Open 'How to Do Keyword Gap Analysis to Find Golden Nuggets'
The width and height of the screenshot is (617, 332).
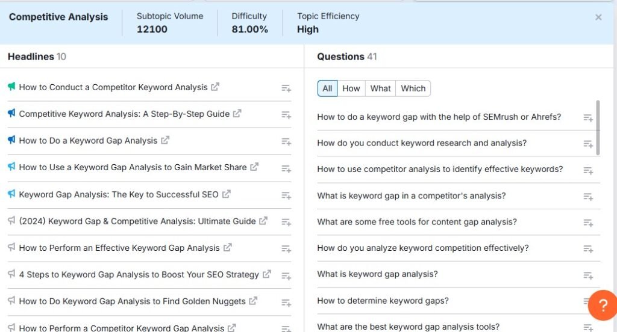pyautogui.click(x=132, y=301)
